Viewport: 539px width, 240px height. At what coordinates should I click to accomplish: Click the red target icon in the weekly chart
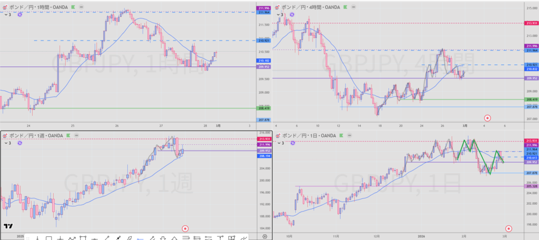pyautogui.click(x=185, y=228)
